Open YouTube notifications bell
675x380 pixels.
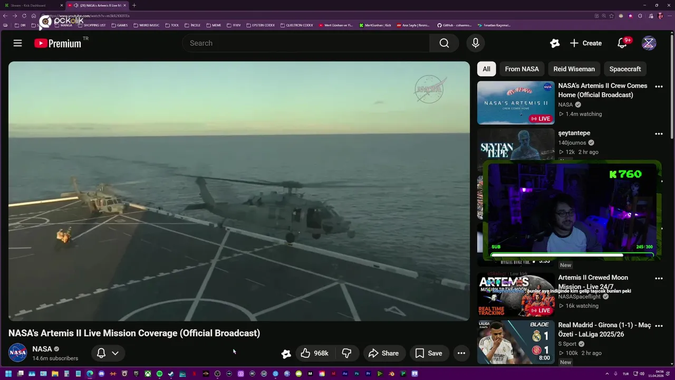(622, 43)
